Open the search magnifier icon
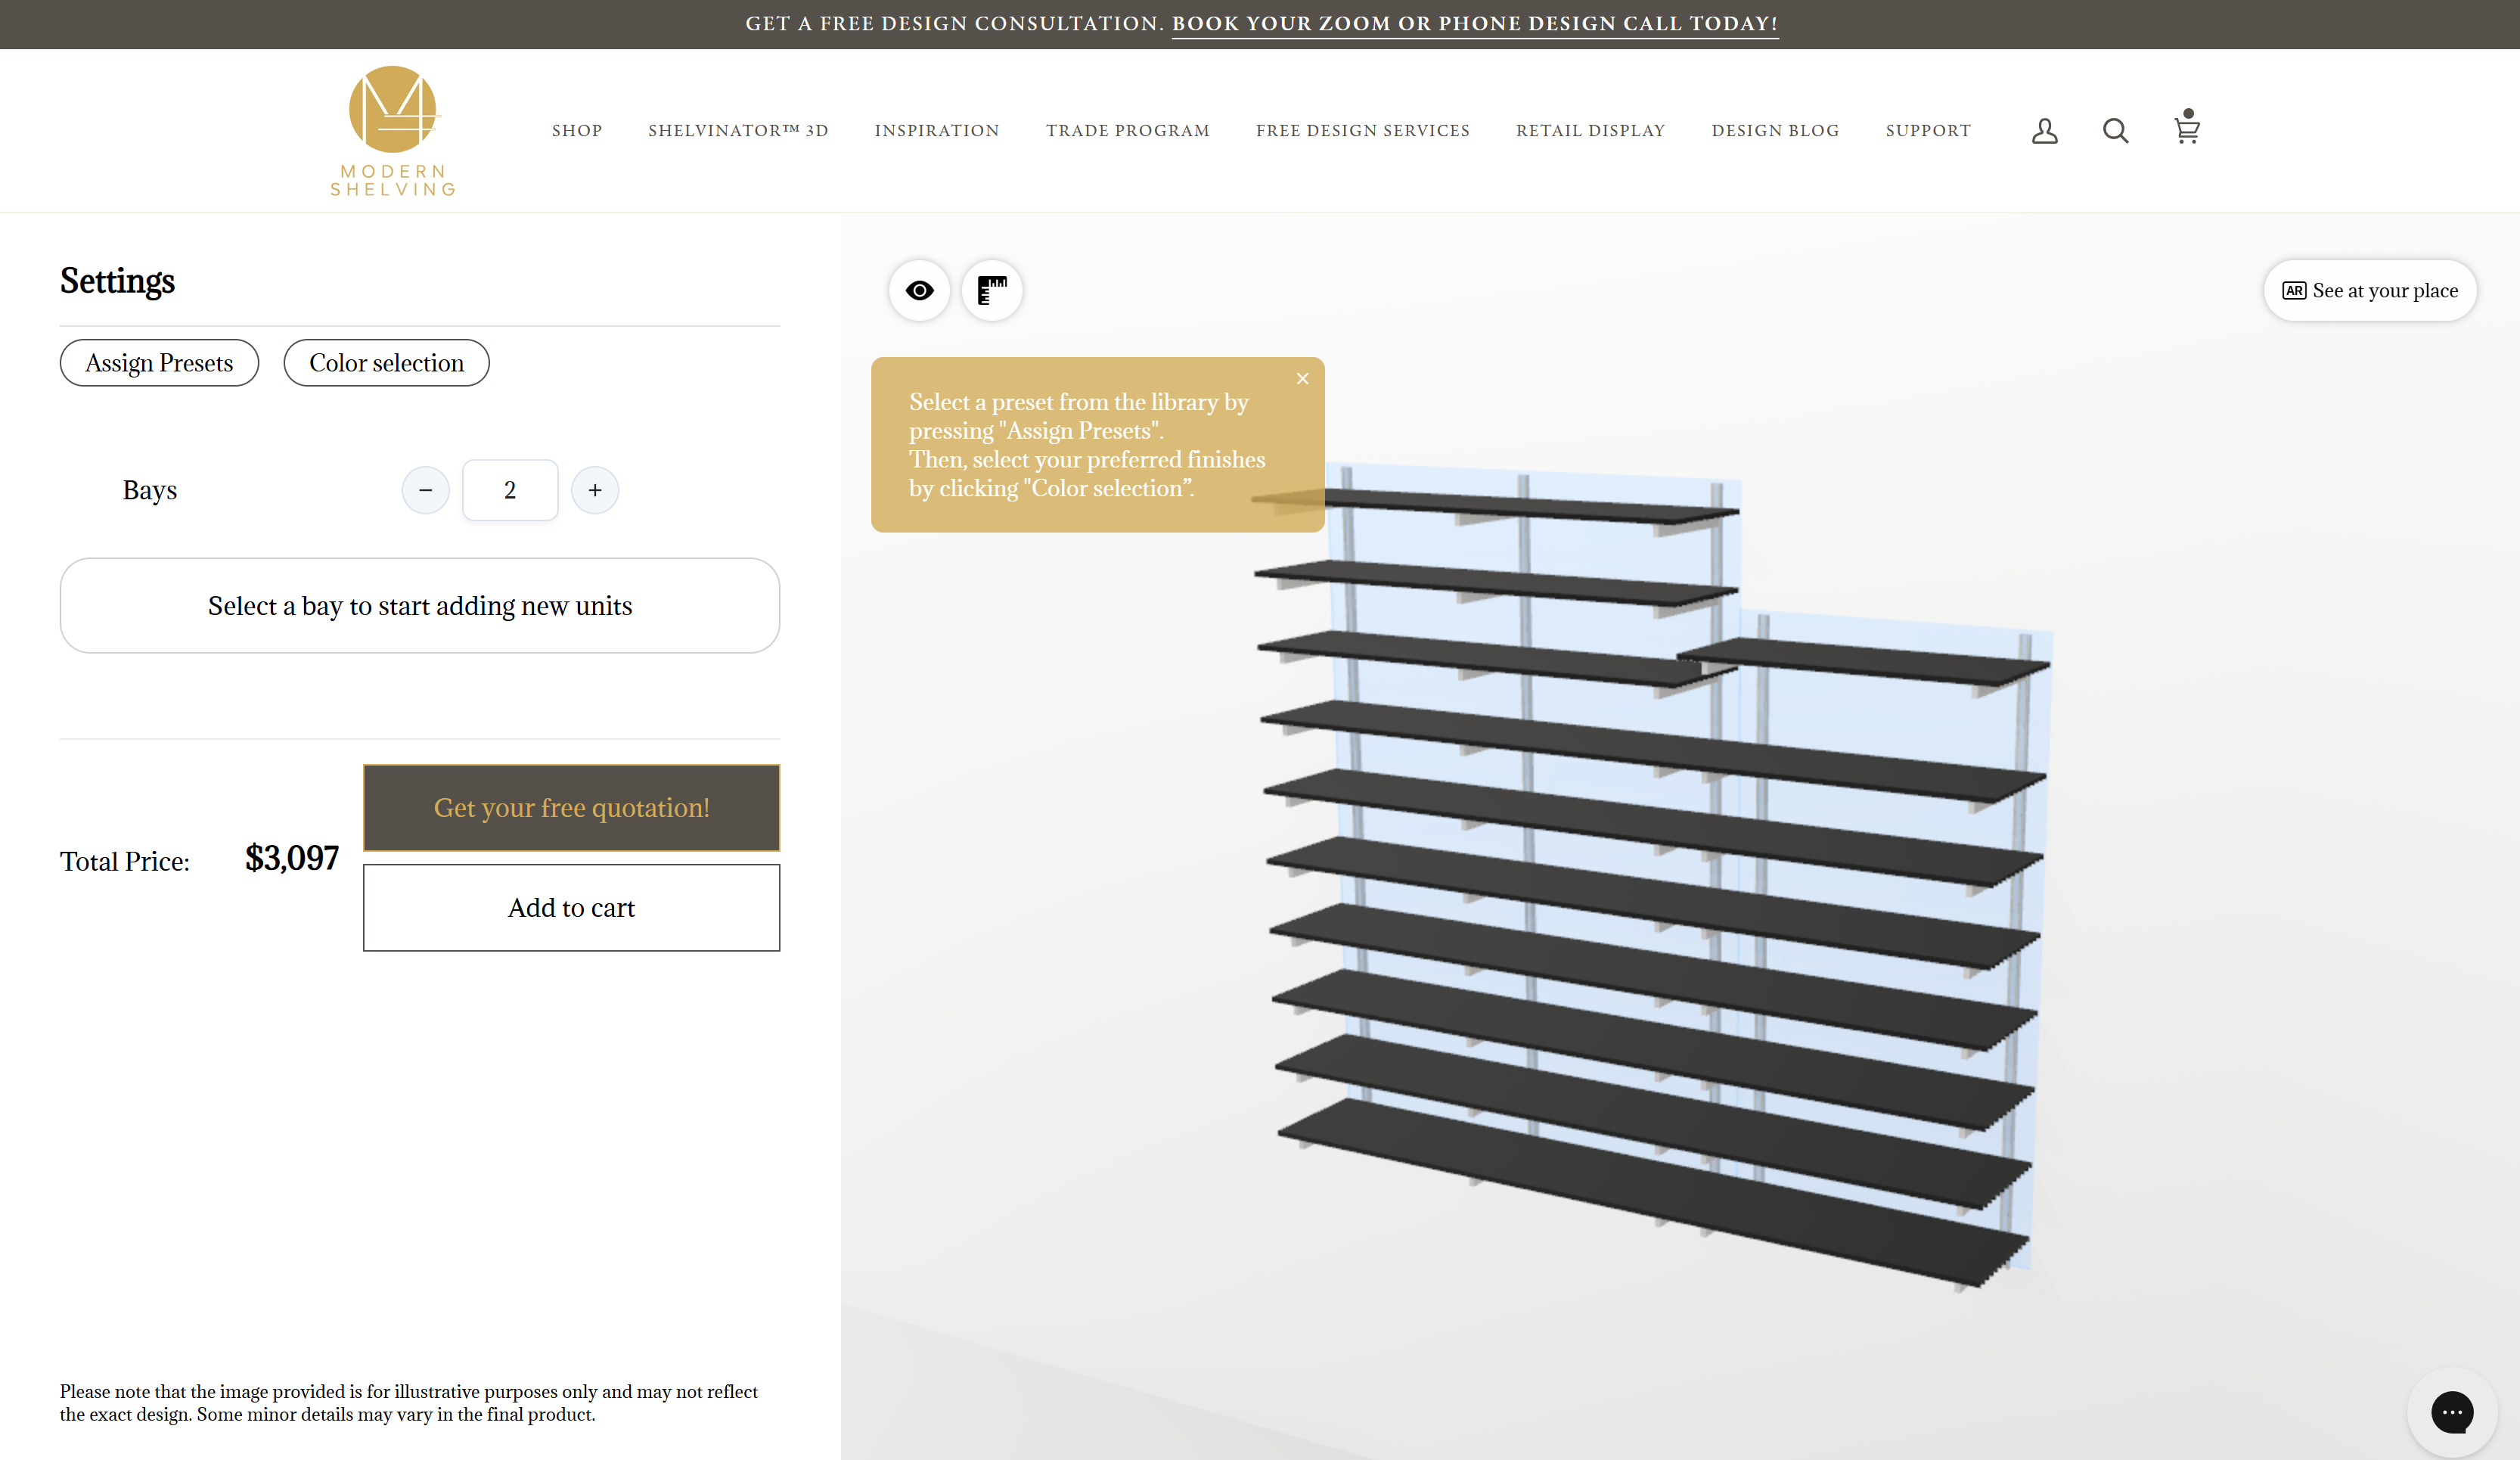Image resolution: width=2520 pixels, height=1460 pixels. [x=2115, y=131]
